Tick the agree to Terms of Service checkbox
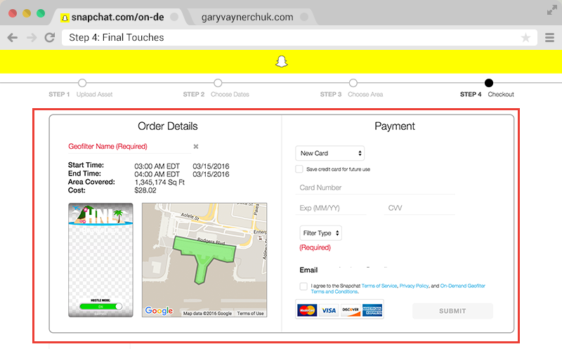 click(303, 286)
